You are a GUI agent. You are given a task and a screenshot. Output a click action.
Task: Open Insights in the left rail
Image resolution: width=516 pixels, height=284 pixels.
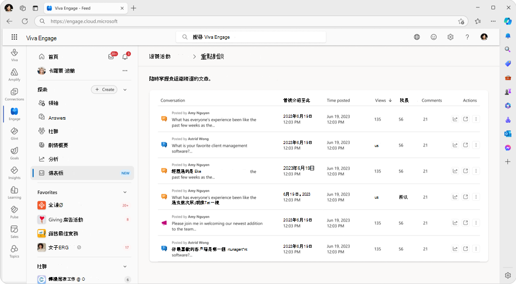point(14,173)
